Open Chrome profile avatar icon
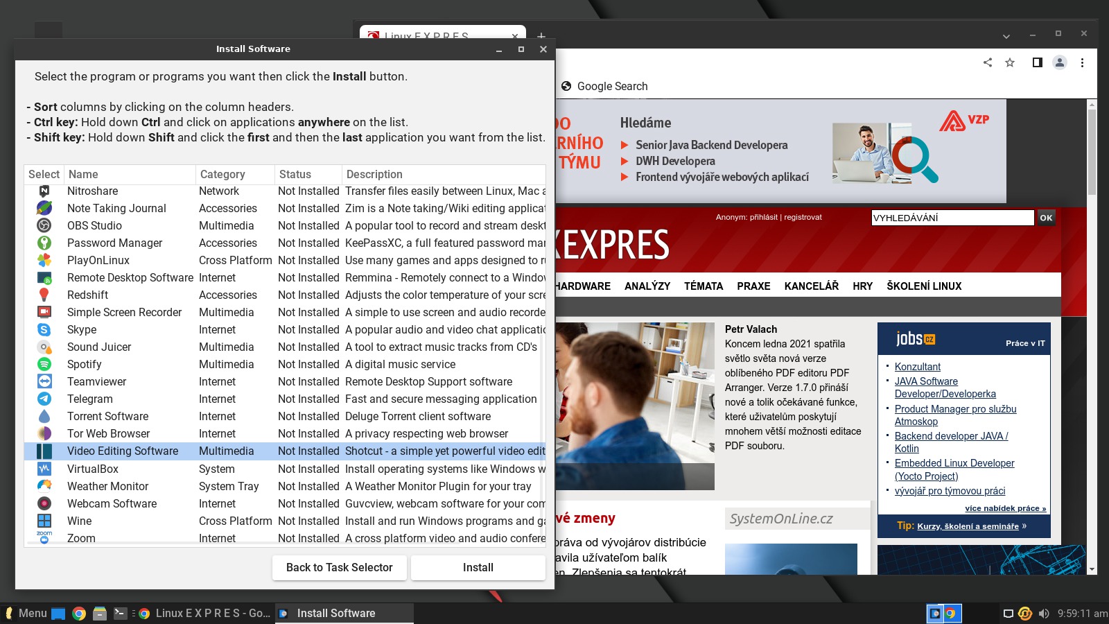Image resolution: width=1109 pixels, height=624 pixels. pos(1060,62)
